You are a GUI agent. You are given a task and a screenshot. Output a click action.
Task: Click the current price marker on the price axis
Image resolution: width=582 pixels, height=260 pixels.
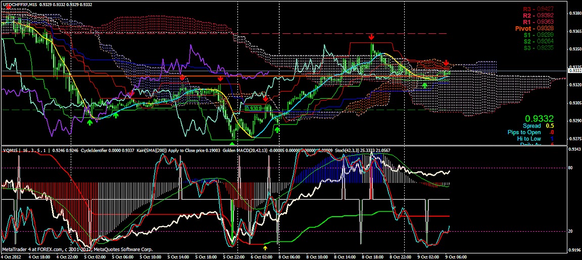574,71
